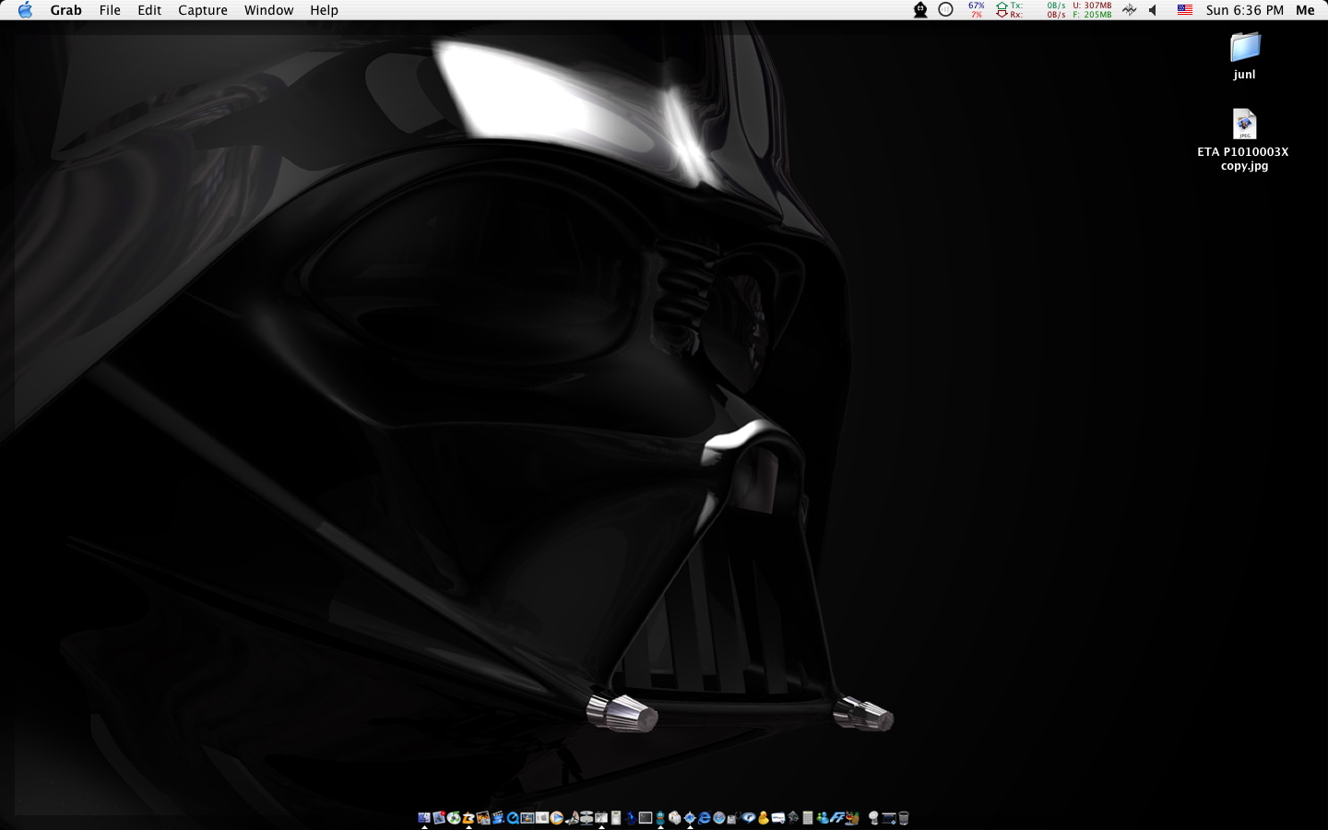Screen dimensions: 1328x830
Task: Click the 'junl' folder name label
Action: [x=1245, y=75]
